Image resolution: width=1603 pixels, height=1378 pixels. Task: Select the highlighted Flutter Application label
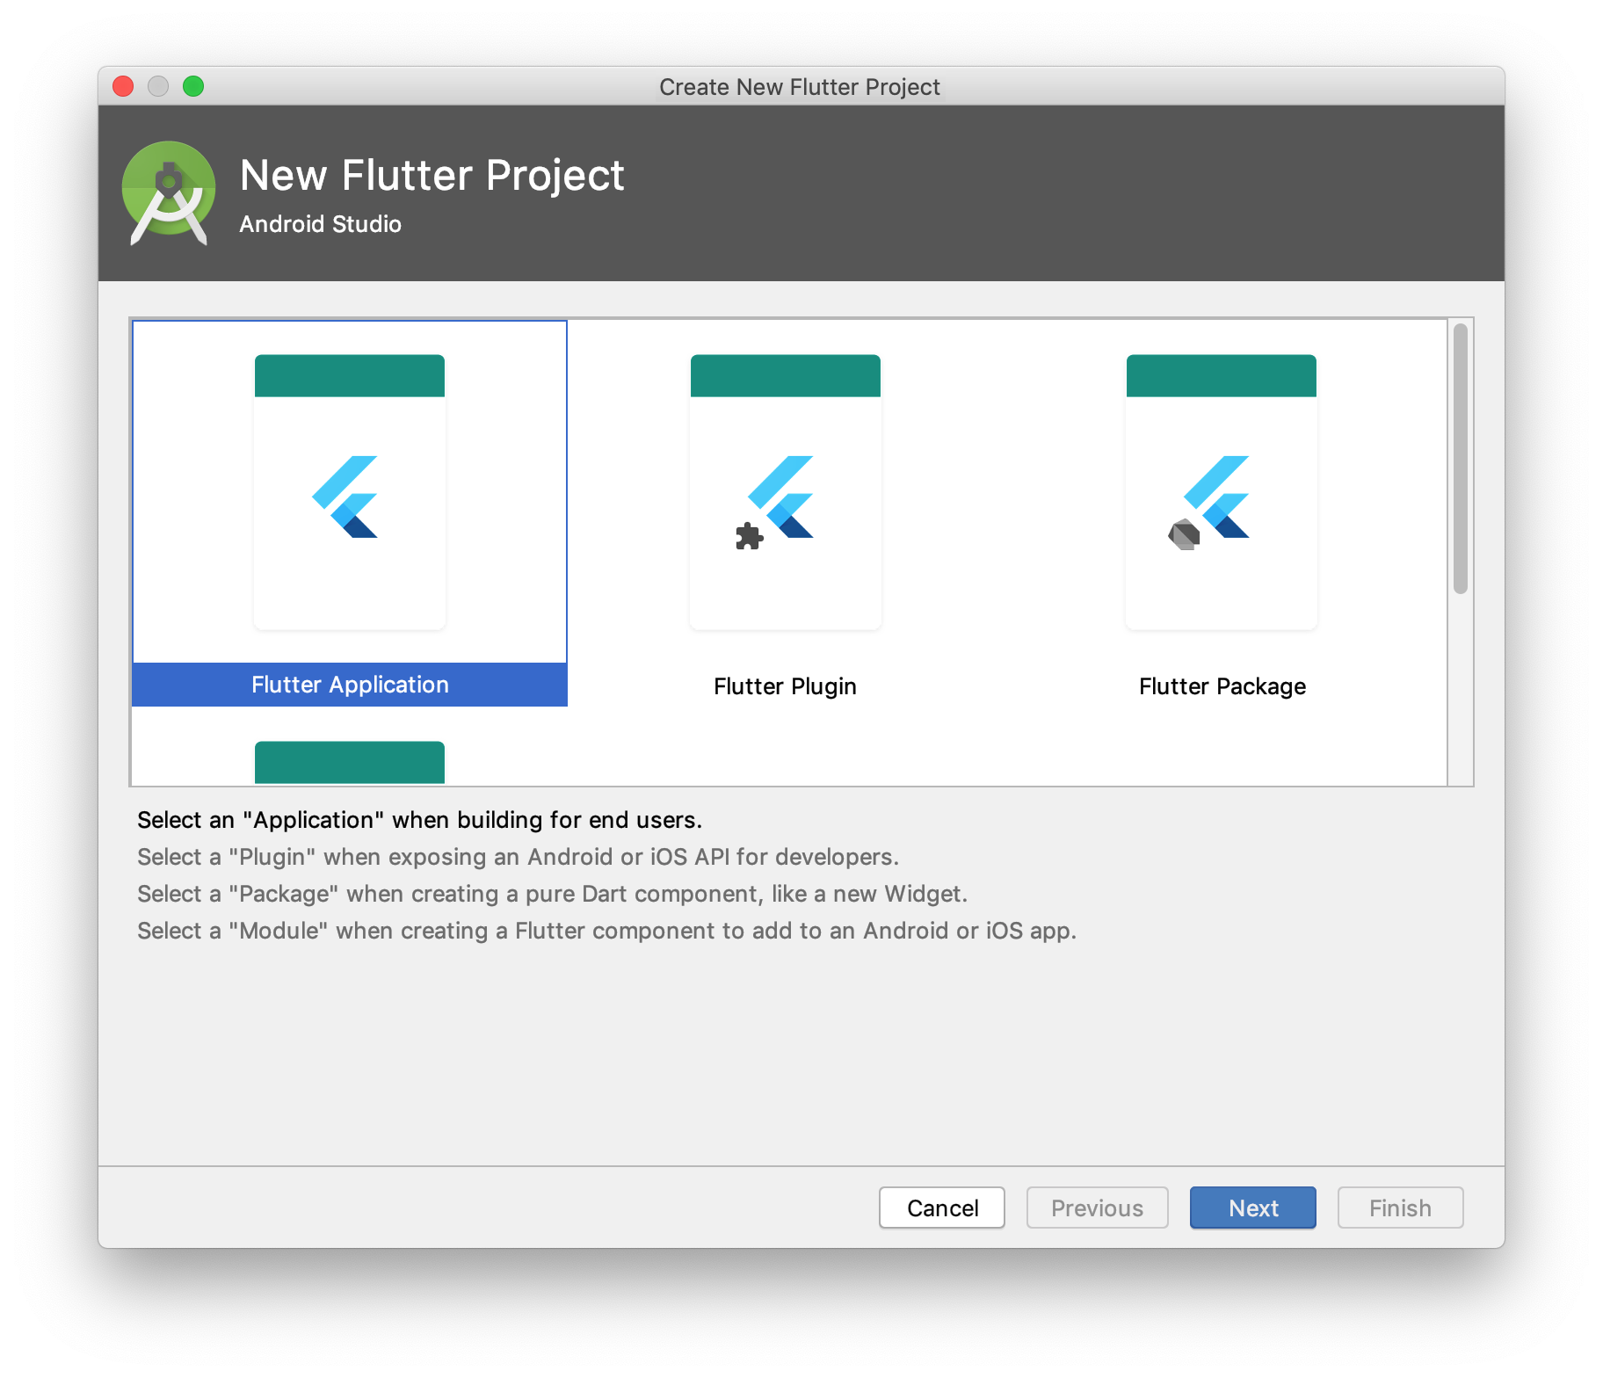[349, 685]
